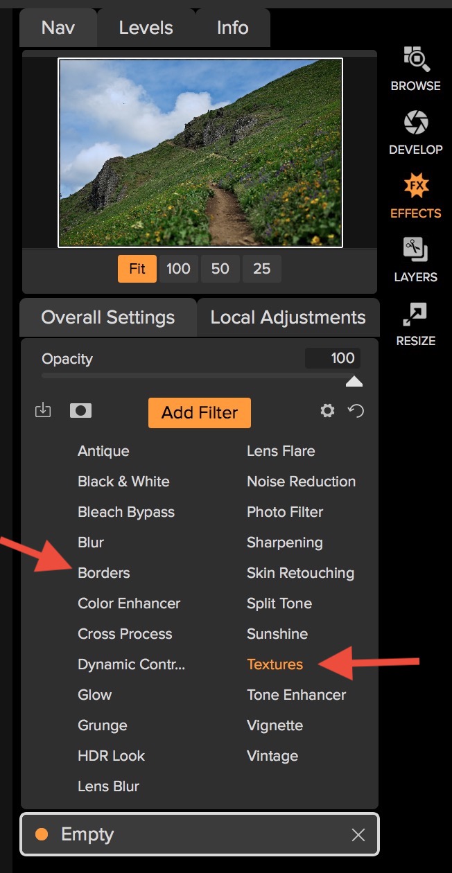Click the save preset icon beside Add Filter
Viewport: 452px width, 873px height.
[x=43, y=411]
